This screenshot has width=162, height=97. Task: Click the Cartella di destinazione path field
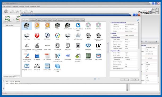point(17,77)
